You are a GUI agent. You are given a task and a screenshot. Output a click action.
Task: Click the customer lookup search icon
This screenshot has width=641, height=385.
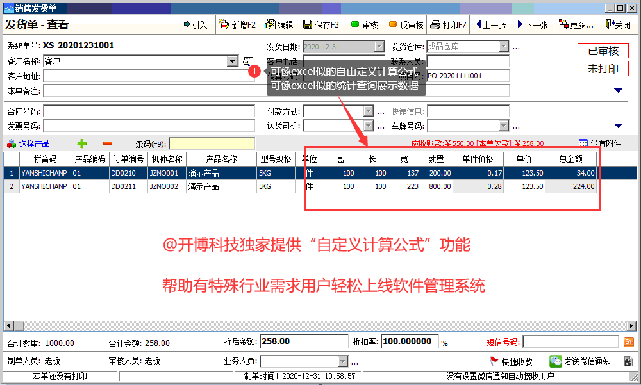tap(247, 61)
